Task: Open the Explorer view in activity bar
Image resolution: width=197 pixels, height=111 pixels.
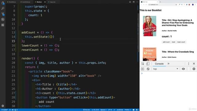Action: [x=3, y=3]
